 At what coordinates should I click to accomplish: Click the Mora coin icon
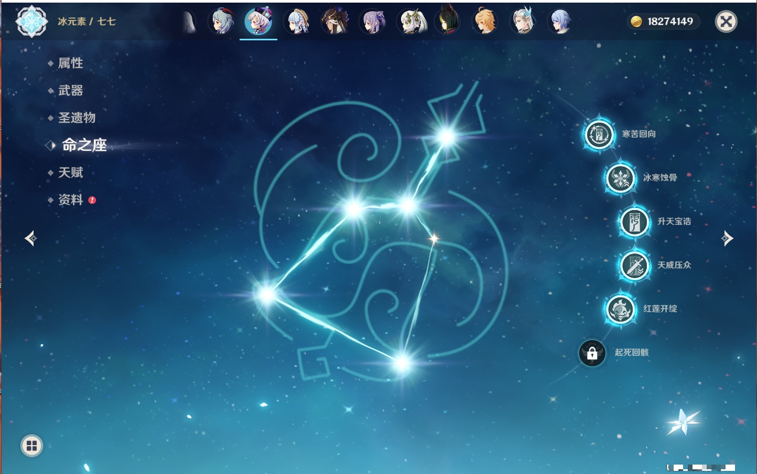tap(636, 21)
